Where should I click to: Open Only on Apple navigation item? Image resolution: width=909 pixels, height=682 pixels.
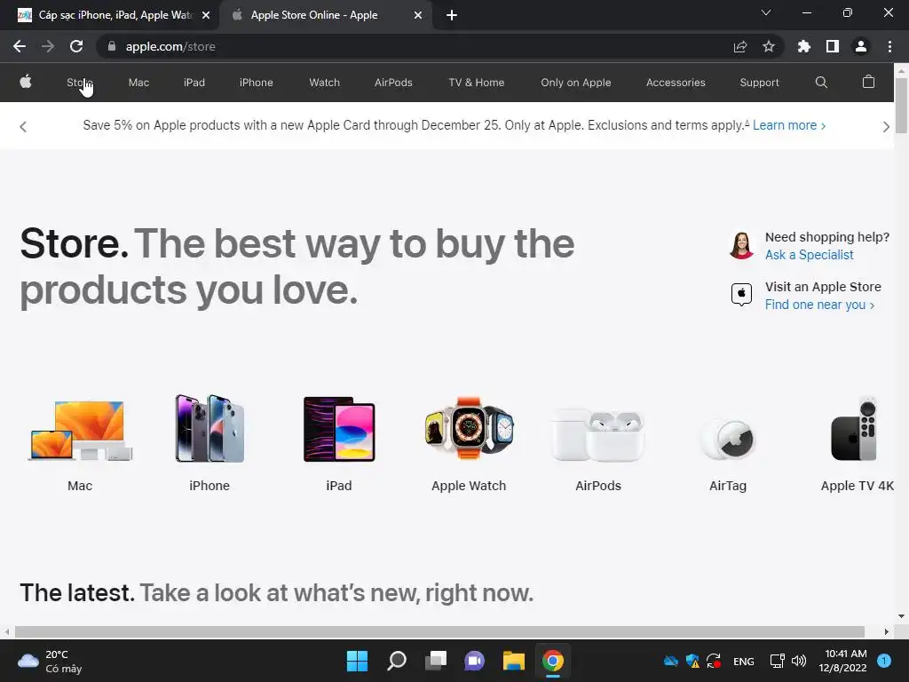575,83
